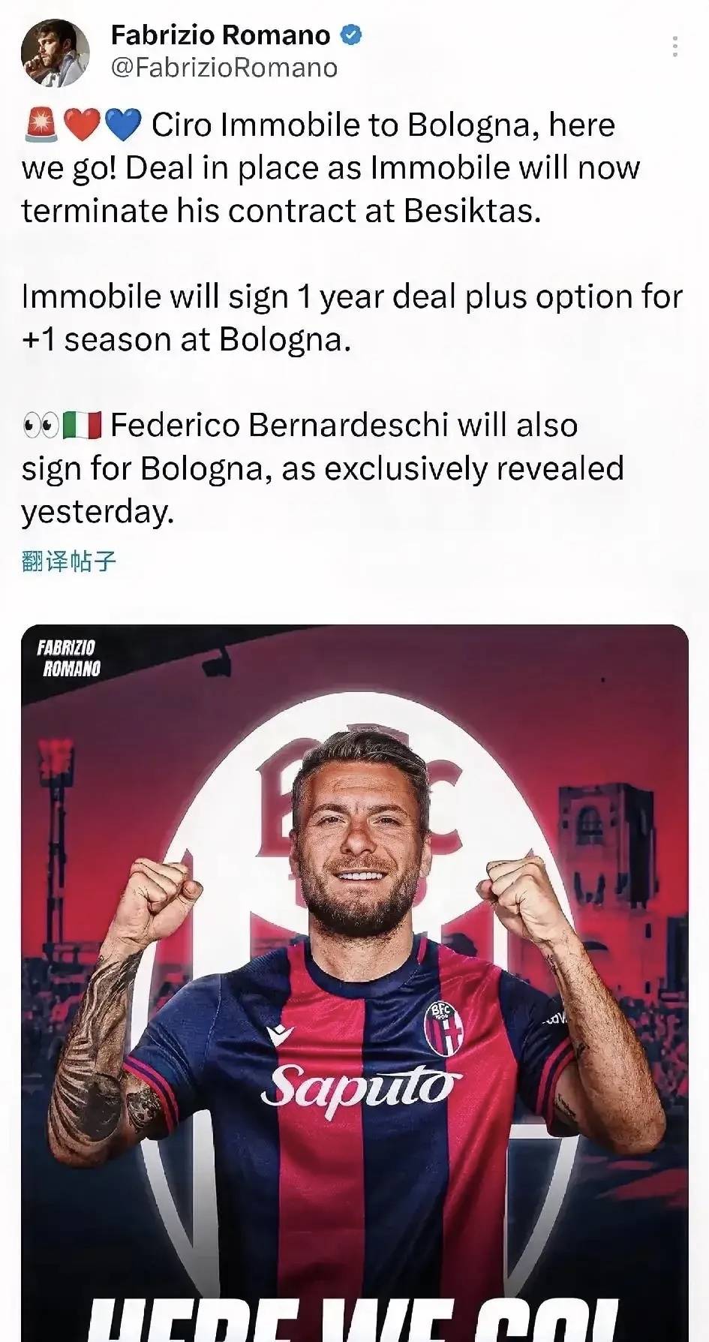
Task: Tap the siren emoji in the tweet
Action: [41, 125]
